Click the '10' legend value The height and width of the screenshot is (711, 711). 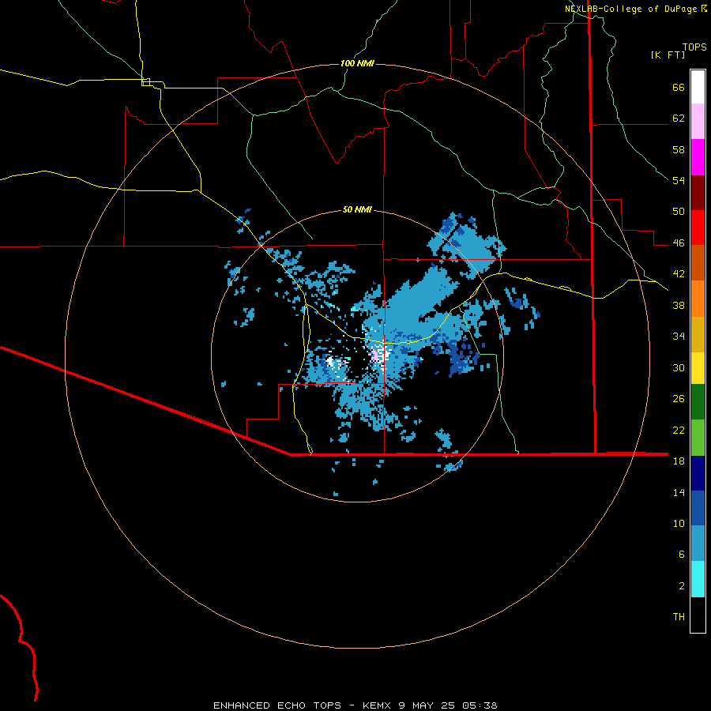pyautogui.click(x=679, y=523)
